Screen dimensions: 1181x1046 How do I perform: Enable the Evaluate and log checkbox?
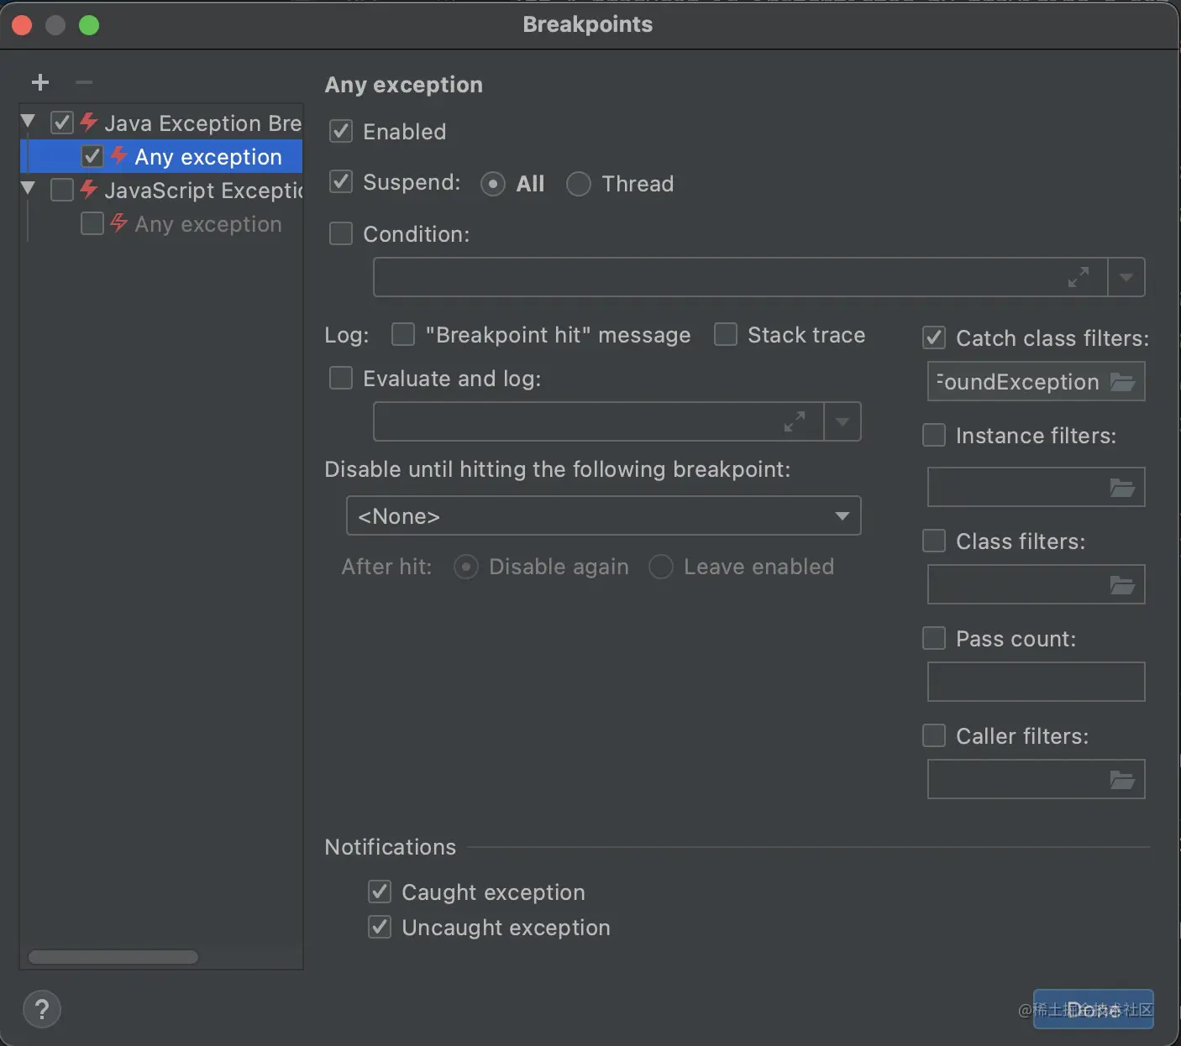[341, 378]
